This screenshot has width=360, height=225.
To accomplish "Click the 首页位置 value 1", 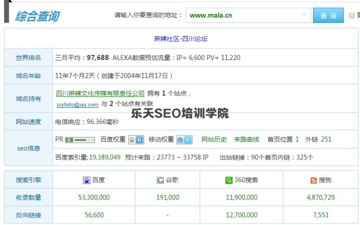I will click(x=297, y=139).
